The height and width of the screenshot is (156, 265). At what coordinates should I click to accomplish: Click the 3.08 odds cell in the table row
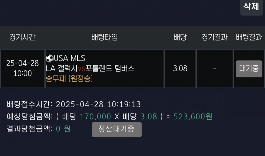pos(180,69)
